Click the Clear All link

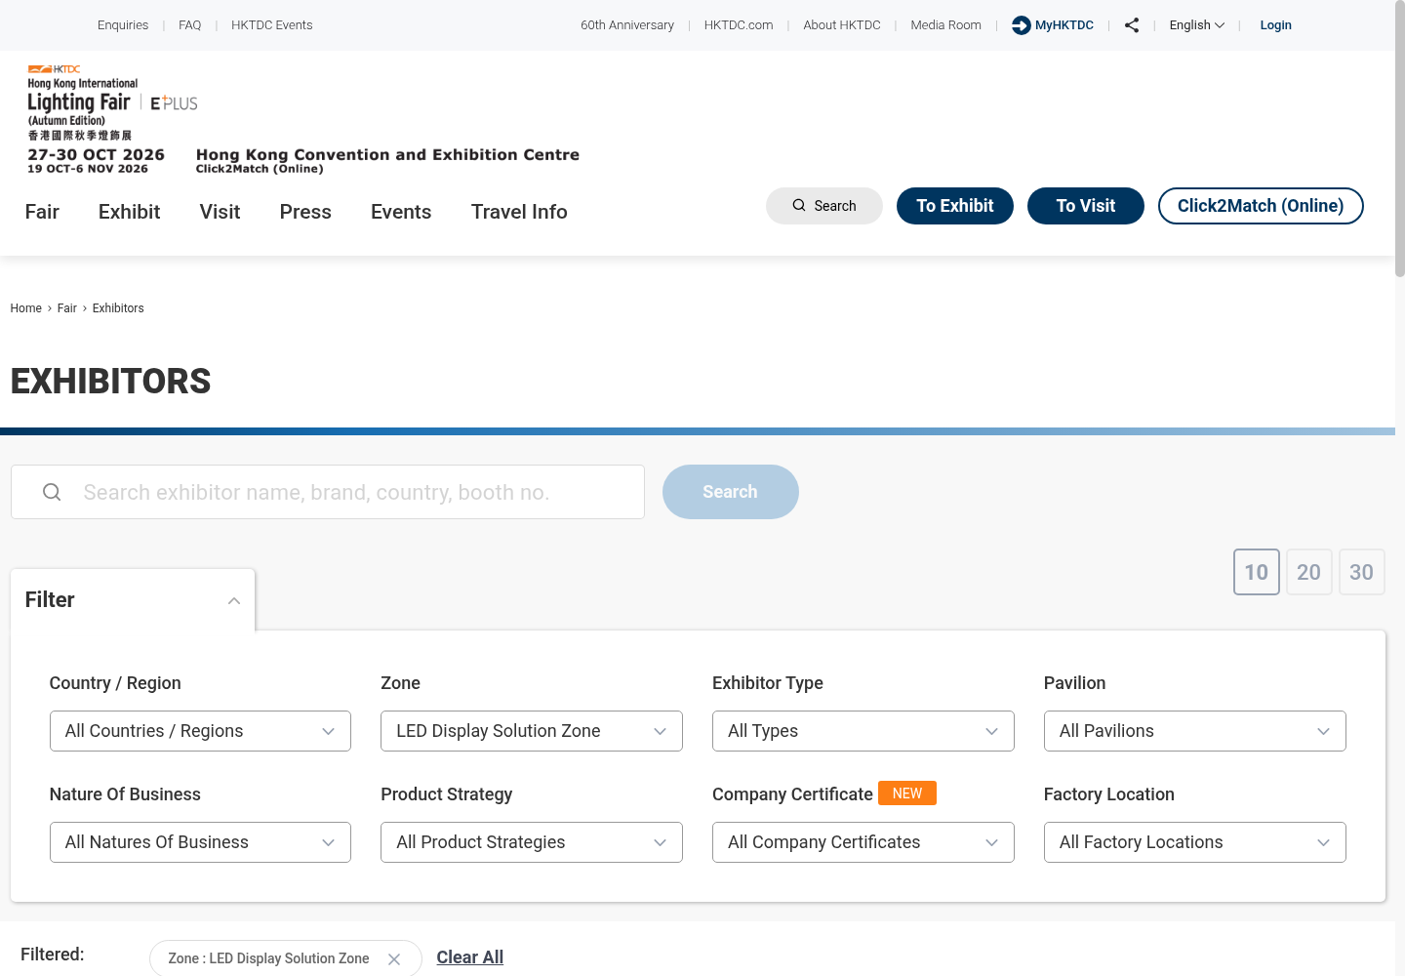tap(470, 957)
